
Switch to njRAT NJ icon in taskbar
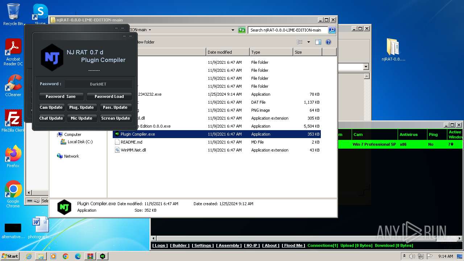pos(103,256)
